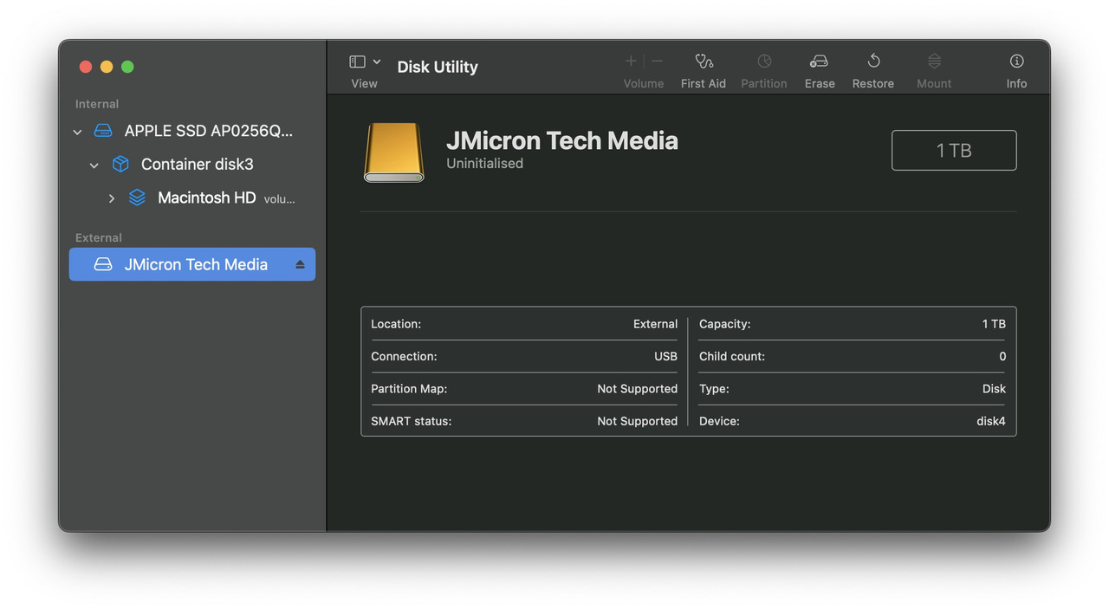Click the Container disk3 cube icon
The width and height of the screenshot is (1109, 609).
[x=120, y=164]
